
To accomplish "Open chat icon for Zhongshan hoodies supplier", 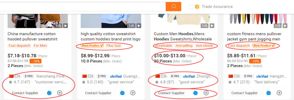I will (195, 93).
